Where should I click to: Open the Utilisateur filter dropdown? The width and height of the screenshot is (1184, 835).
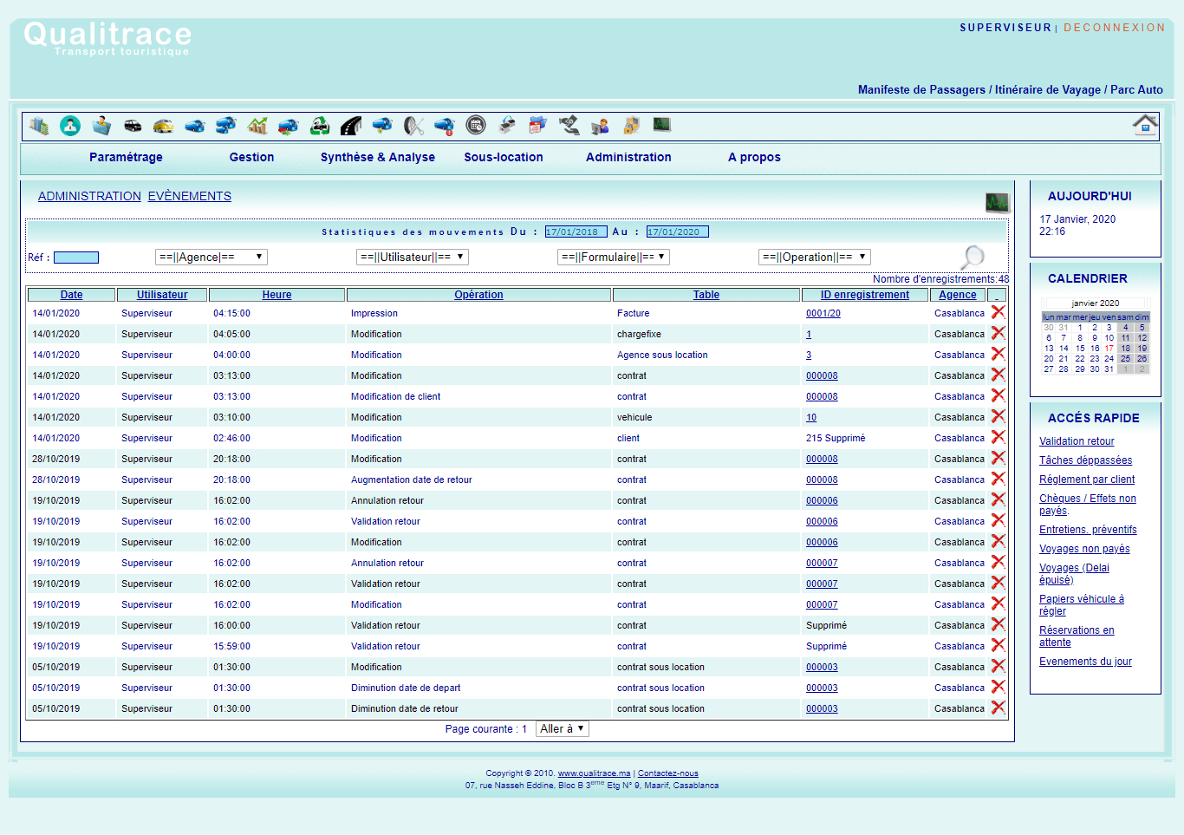click(412, 258)
